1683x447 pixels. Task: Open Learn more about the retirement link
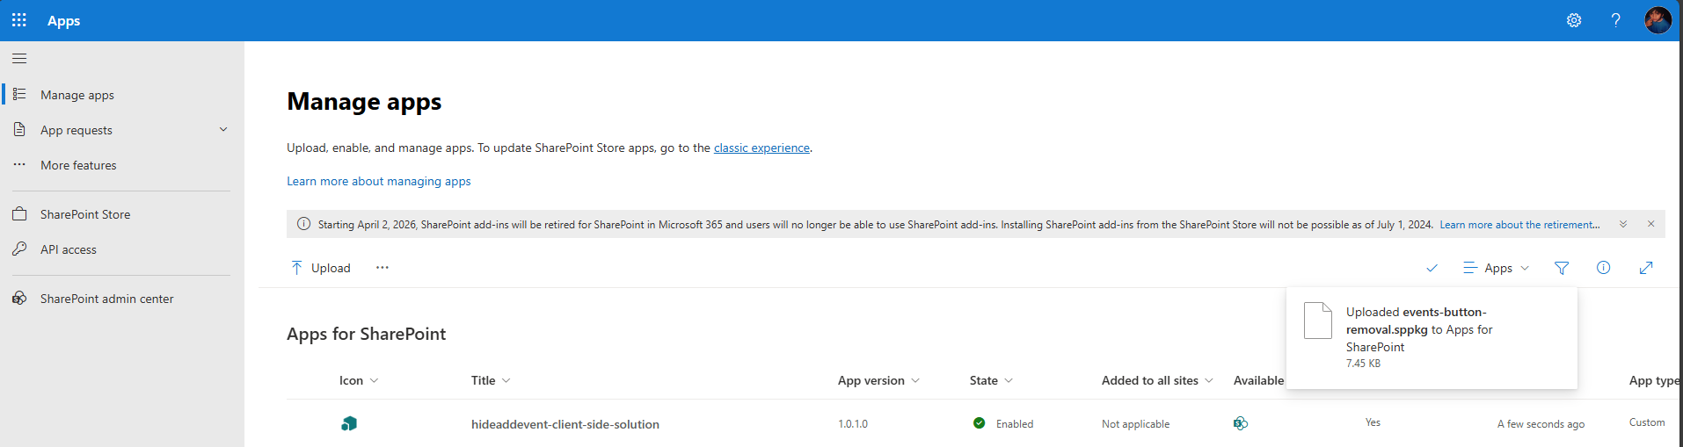1519,225
